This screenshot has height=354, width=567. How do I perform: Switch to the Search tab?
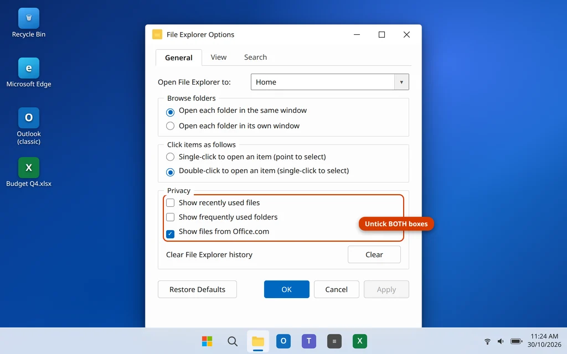click(255, 57)
